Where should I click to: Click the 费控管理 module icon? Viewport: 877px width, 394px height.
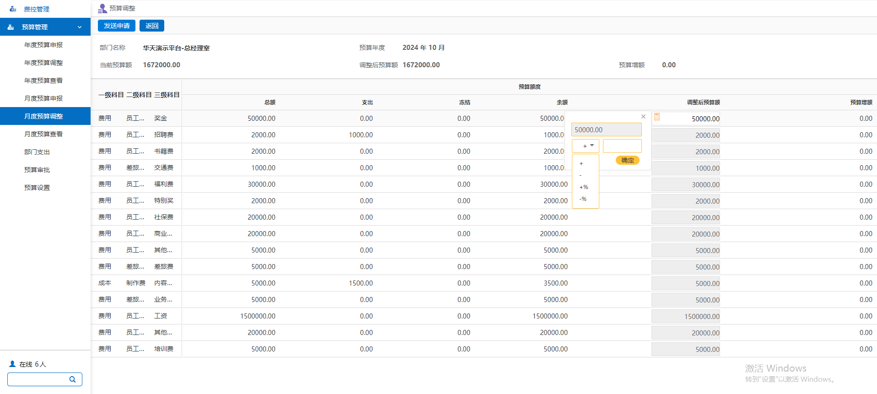[x=13, y=9]
